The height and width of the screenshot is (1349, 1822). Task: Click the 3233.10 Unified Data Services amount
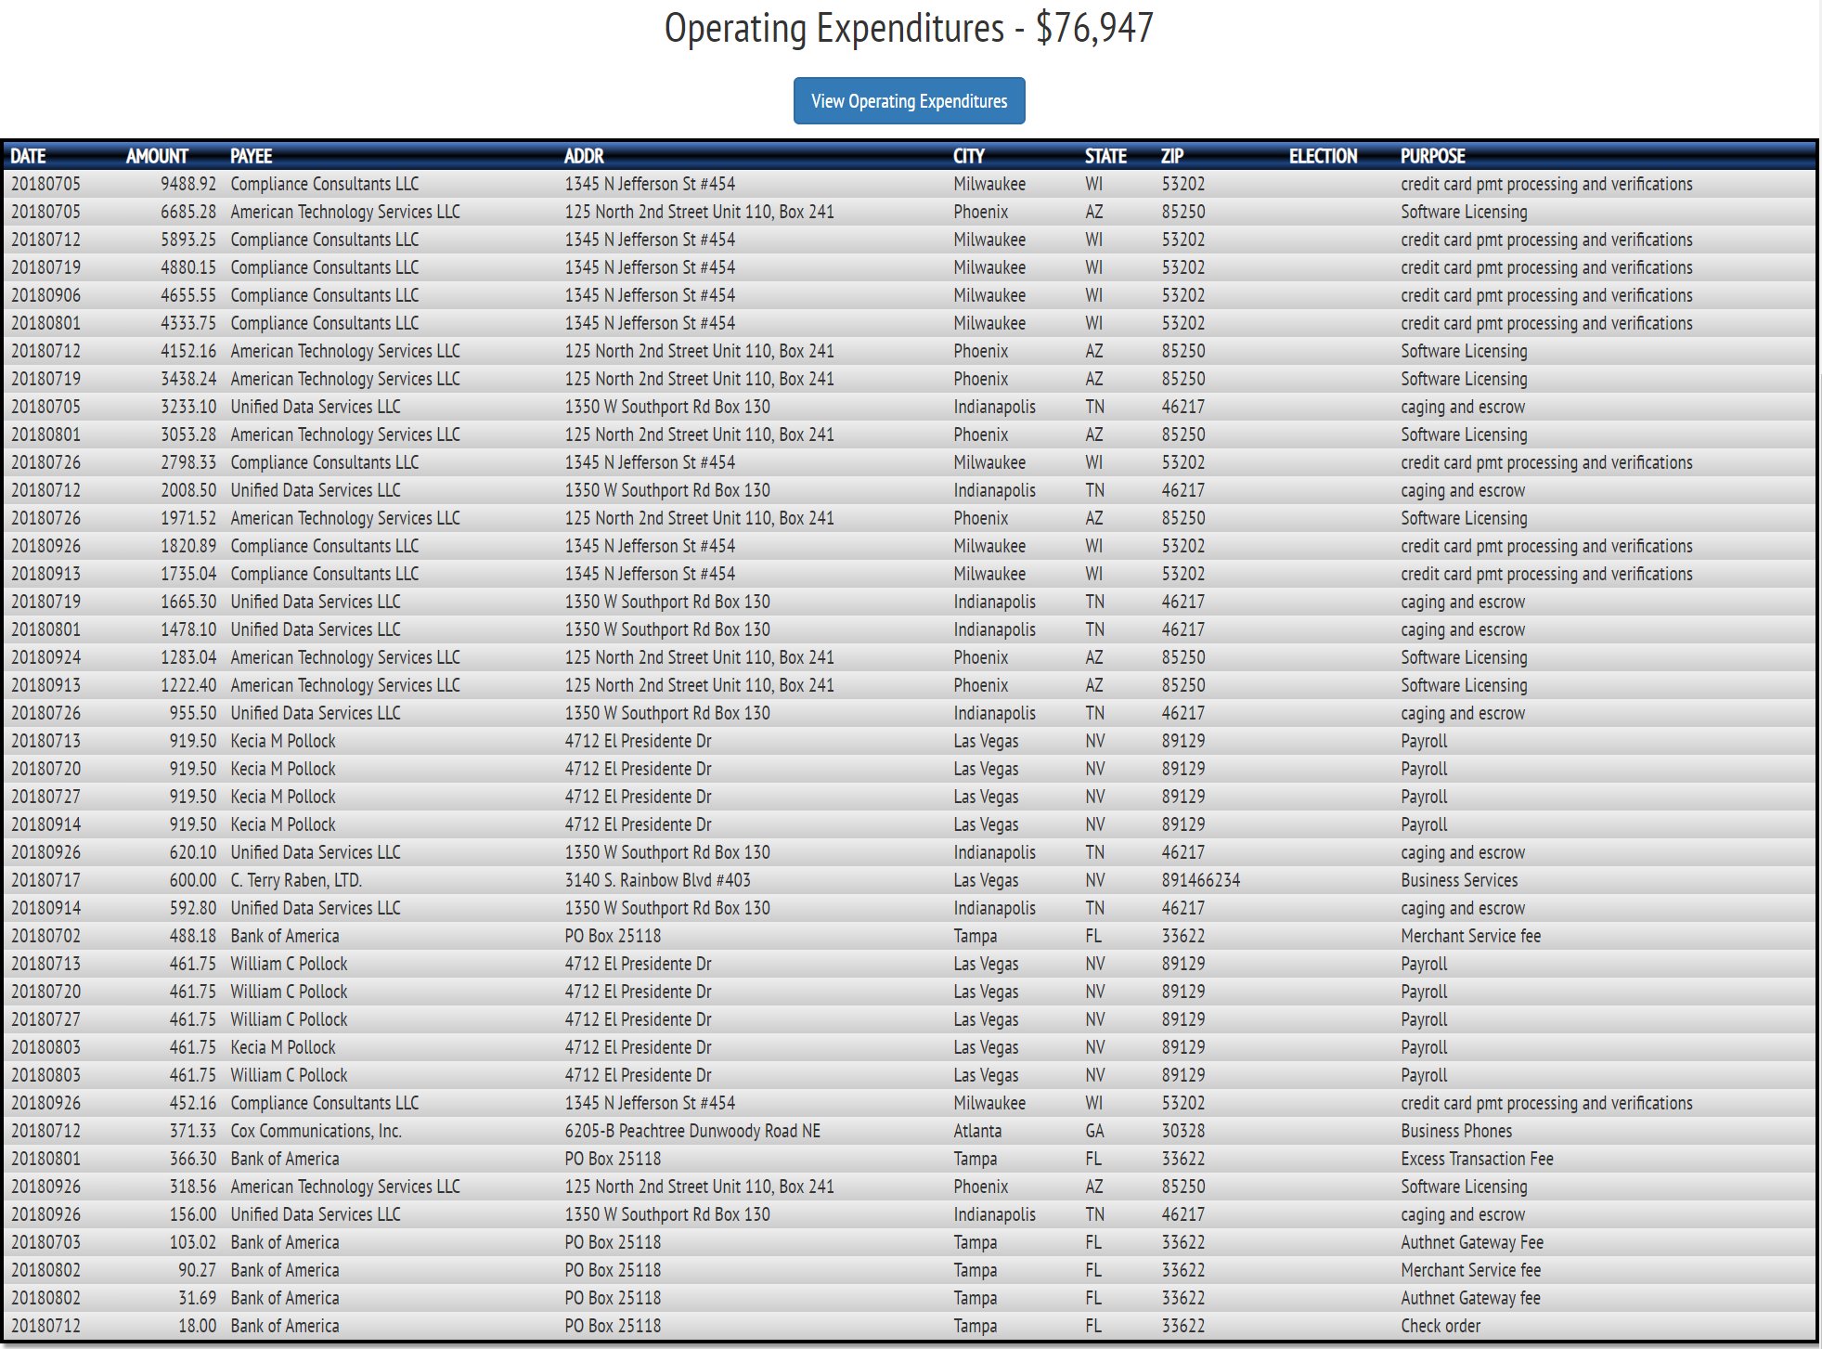coord(187,407)
